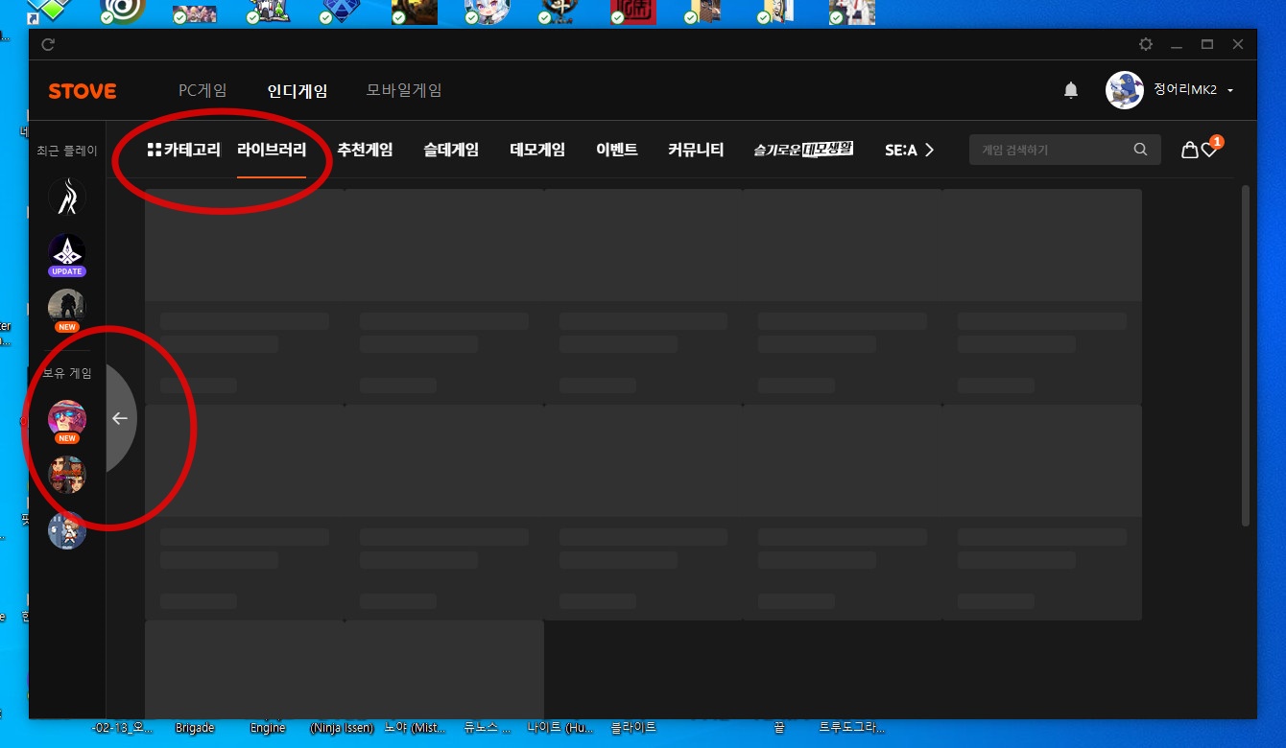
Task: Open the notifications bell
Action: [x=1071, y=91]
